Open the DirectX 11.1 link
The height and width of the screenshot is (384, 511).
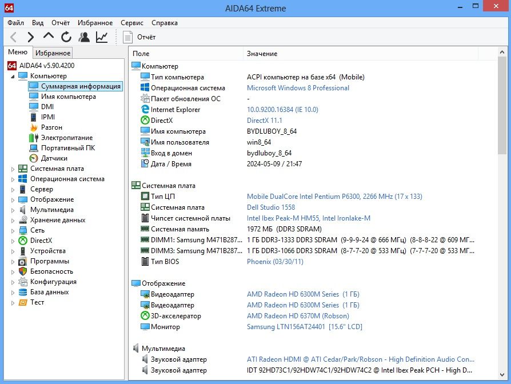click(264, 121)
